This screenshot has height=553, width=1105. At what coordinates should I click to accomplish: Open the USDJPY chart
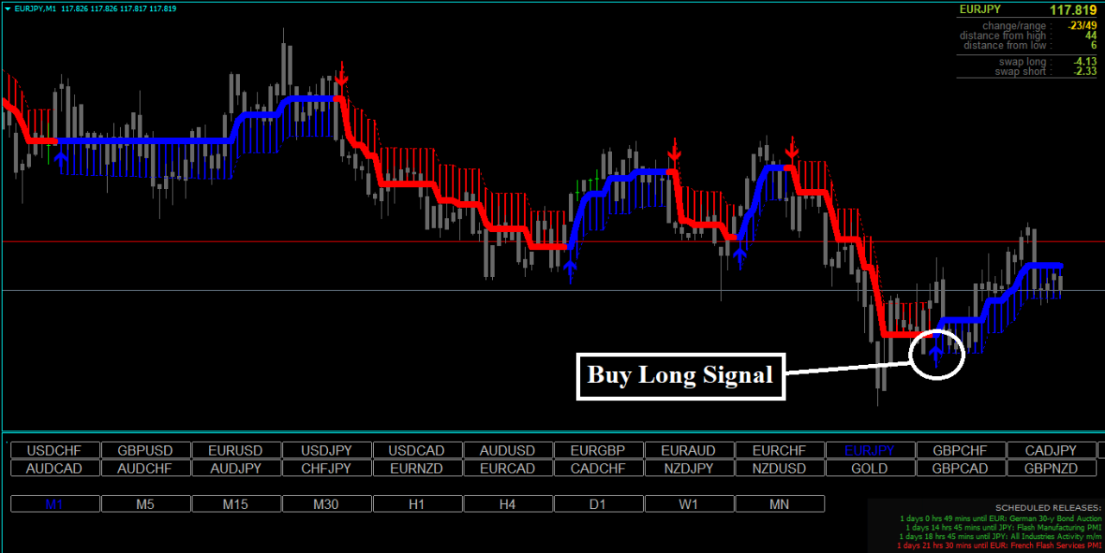(327, 450)
